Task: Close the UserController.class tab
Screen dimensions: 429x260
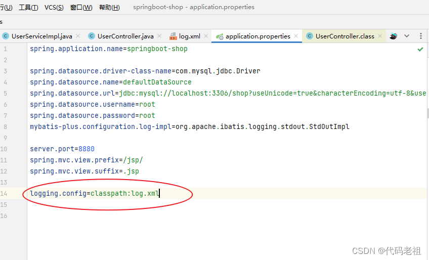Action: 380,36
